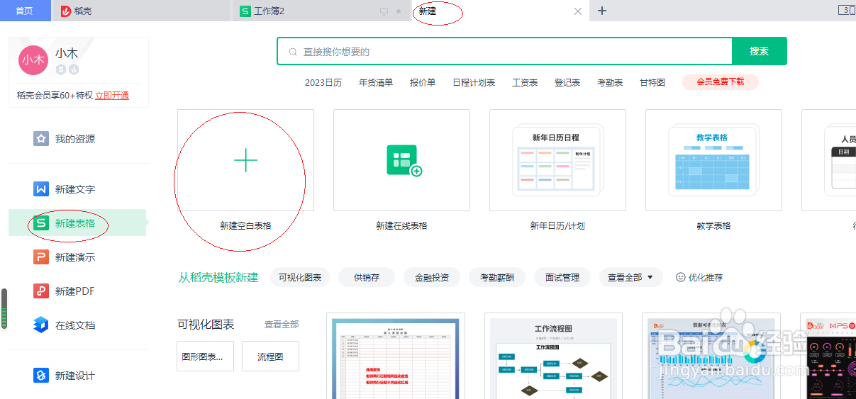Viewport: 856px width, 399px height.
Task: Create a blank sheet via 新建空白表格
Action: point(245,160)
